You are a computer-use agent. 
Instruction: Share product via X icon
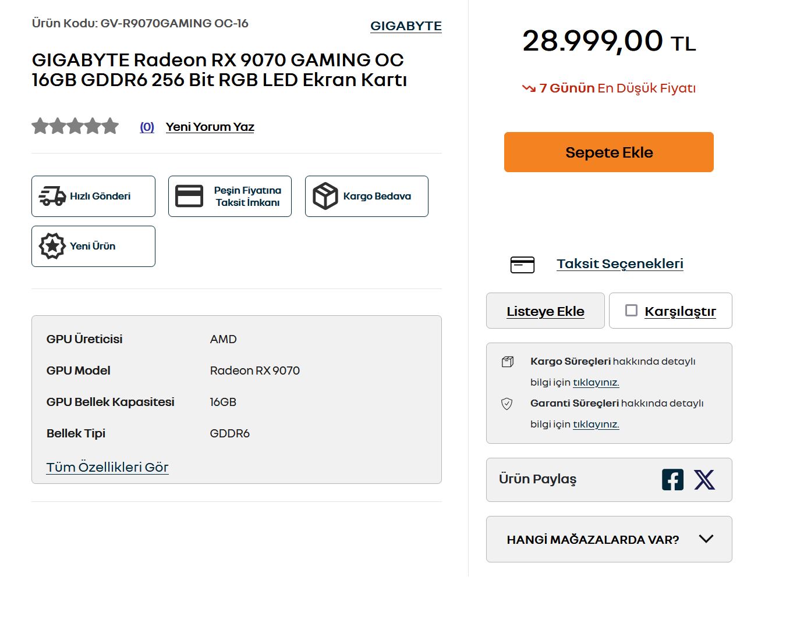(704, 480)
